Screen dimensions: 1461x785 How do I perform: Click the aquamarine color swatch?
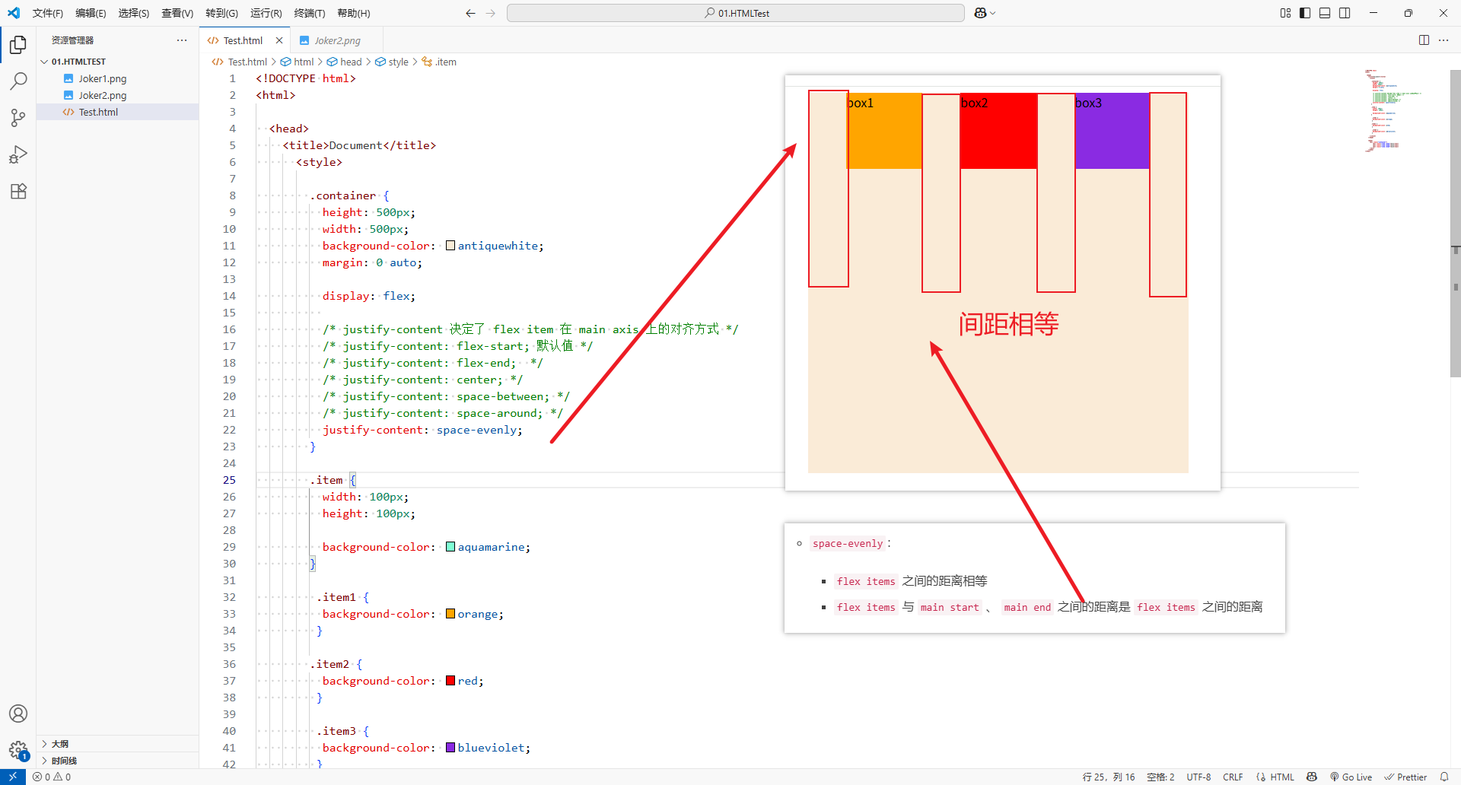(450, 547)
